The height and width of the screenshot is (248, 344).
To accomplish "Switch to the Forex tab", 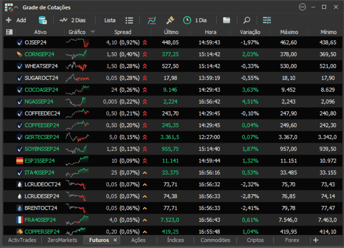I will point(292,240).
